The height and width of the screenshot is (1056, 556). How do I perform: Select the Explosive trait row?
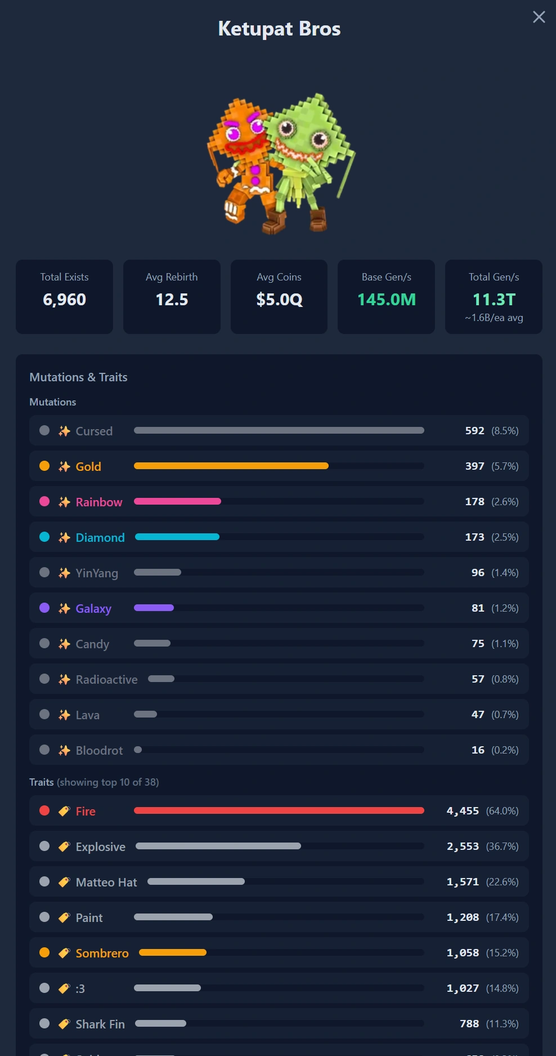(x=279, y=846)
